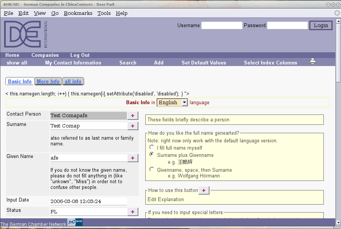Select 'I fill full name myself' option
The image size is (341, 229).
point(152,147)
